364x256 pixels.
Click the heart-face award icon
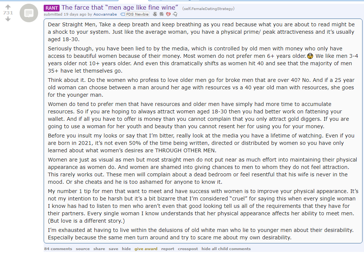click(168, 14)
